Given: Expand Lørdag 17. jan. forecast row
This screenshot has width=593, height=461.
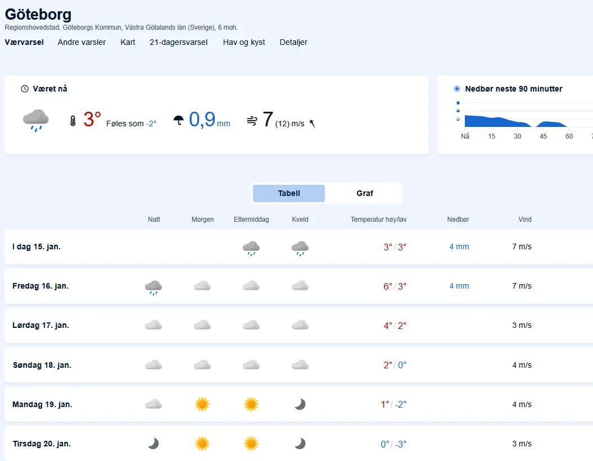Looking at the screenshot, I should click(40, 325).
